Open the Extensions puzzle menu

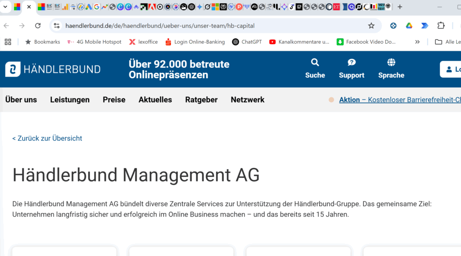pyautogui.click(x=441, y=26)
